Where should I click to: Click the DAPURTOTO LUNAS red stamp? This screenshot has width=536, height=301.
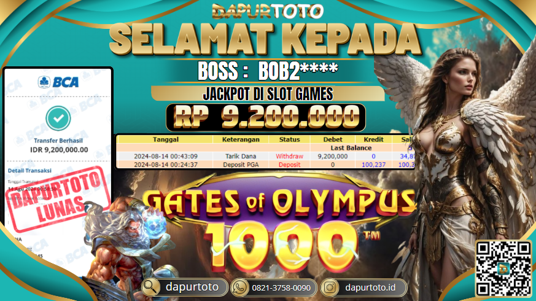tap(58, 198)
